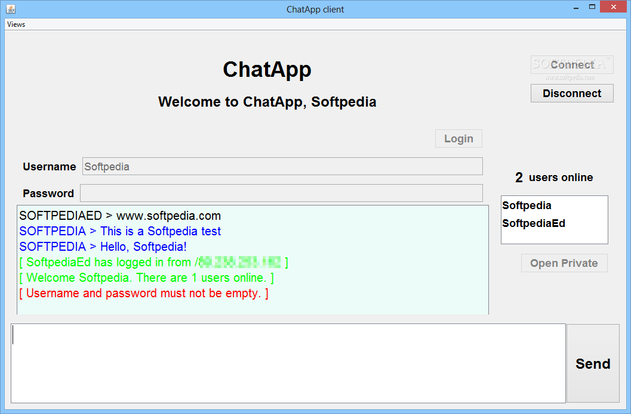Click the 'Hello, Softpedia!' chat message
Viewport: 631px width, 414px height.
(x=103, y=247)
